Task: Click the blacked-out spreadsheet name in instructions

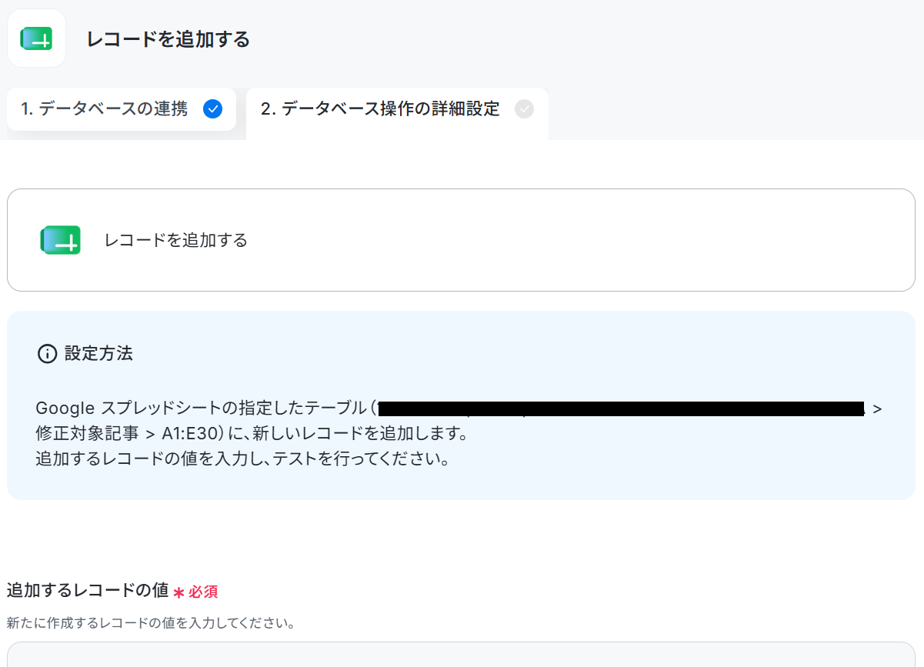Action: [622, 409]
